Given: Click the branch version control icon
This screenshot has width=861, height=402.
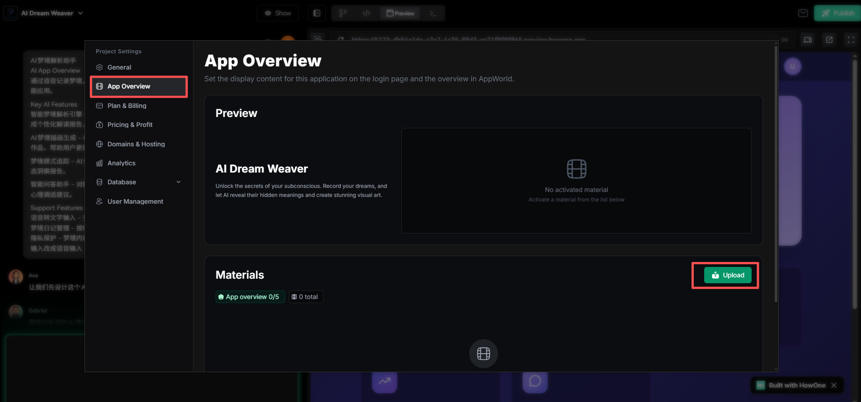Looking at the screenshot, I should point(343,13).
